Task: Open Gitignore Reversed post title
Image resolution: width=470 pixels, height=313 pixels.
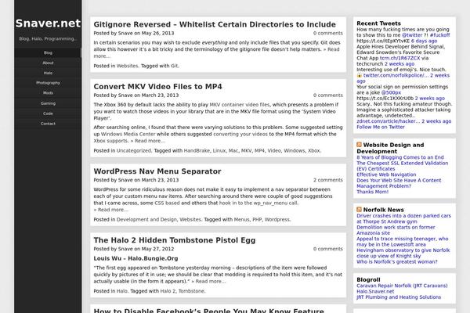Action: pos(215,24)
